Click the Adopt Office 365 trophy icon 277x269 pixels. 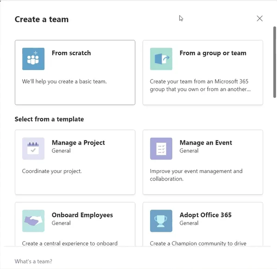[161, 221]
